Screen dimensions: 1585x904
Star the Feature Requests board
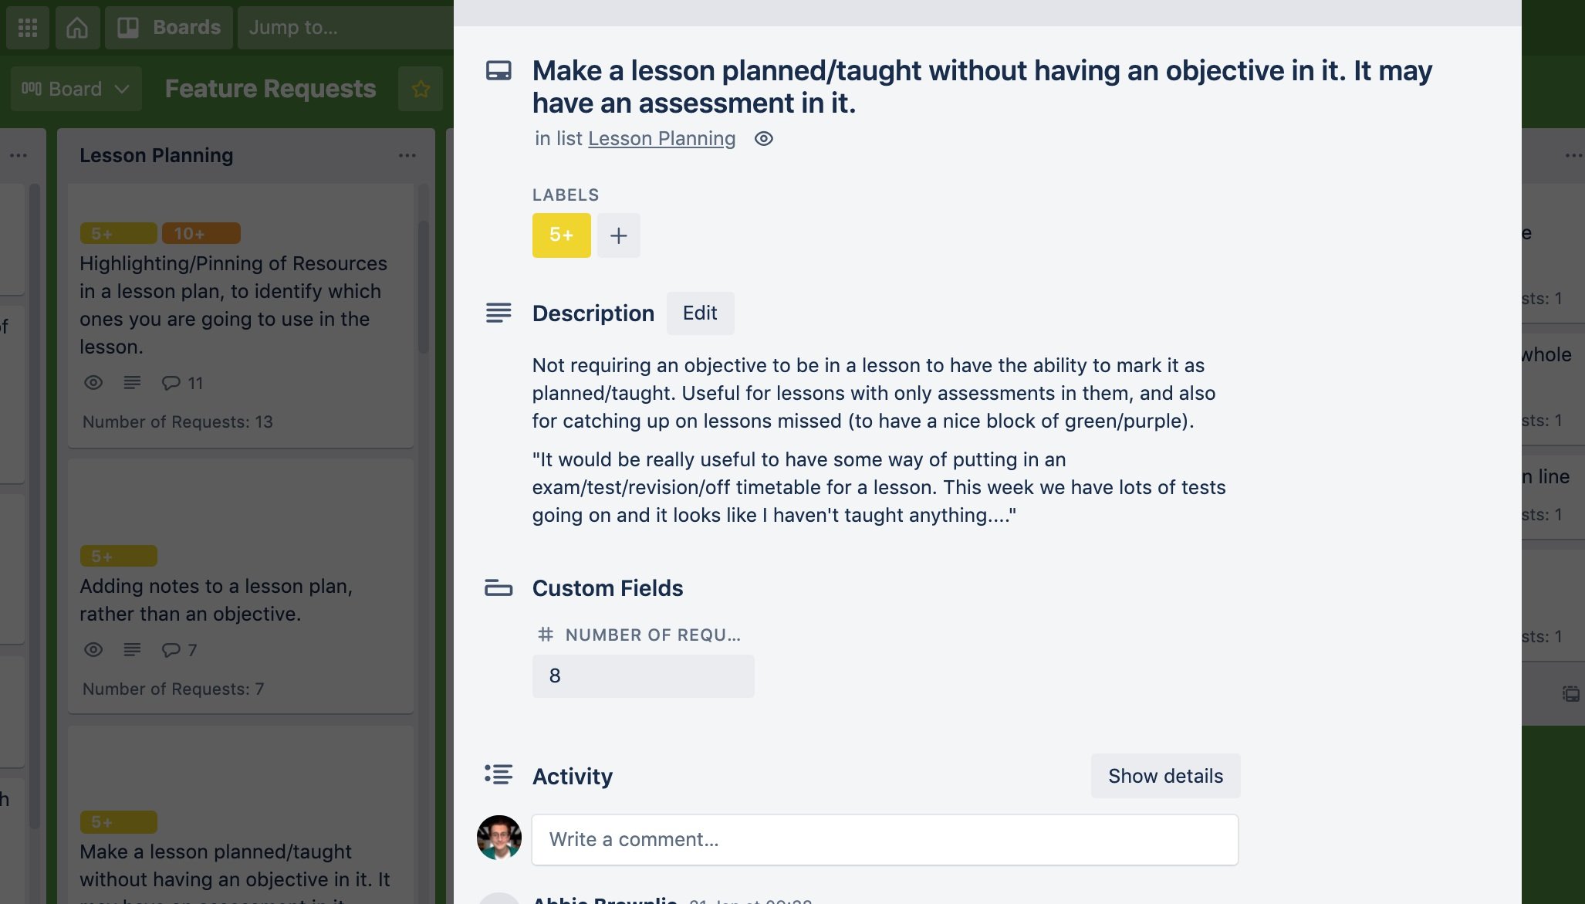pyautogui.click(x=421, y=89)
